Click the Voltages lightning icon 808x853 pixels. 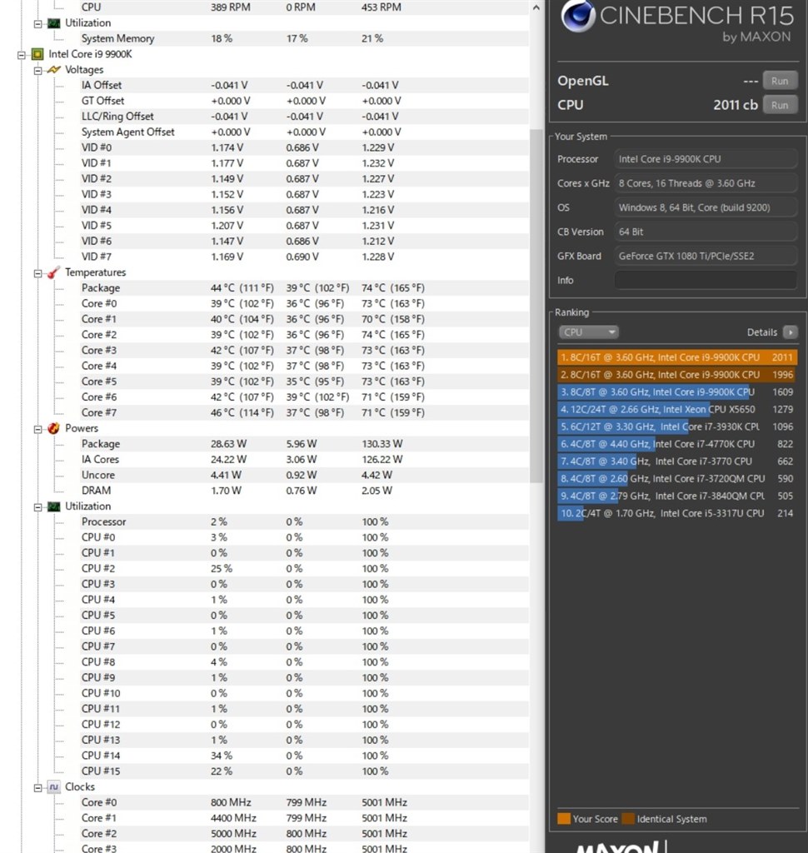[x=53, y=70]
